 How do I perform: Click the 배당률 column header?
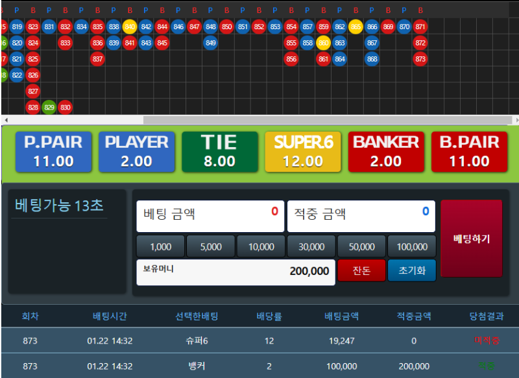[x=269, y=316]
